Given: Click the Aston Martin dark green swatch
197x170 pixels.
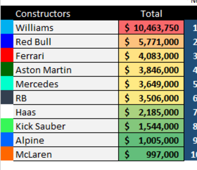Looking at the screenshot, I should pos(7,69).
